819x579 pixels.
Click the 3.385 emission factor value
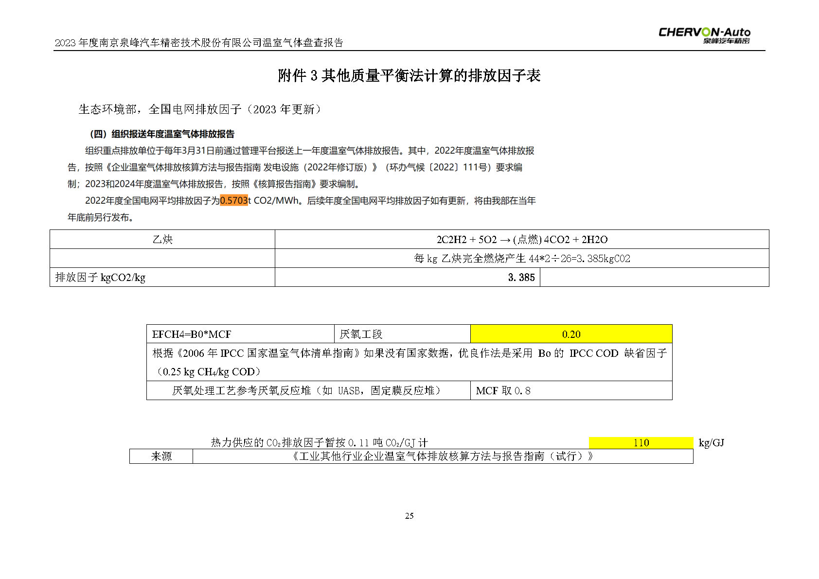[521, 277]
